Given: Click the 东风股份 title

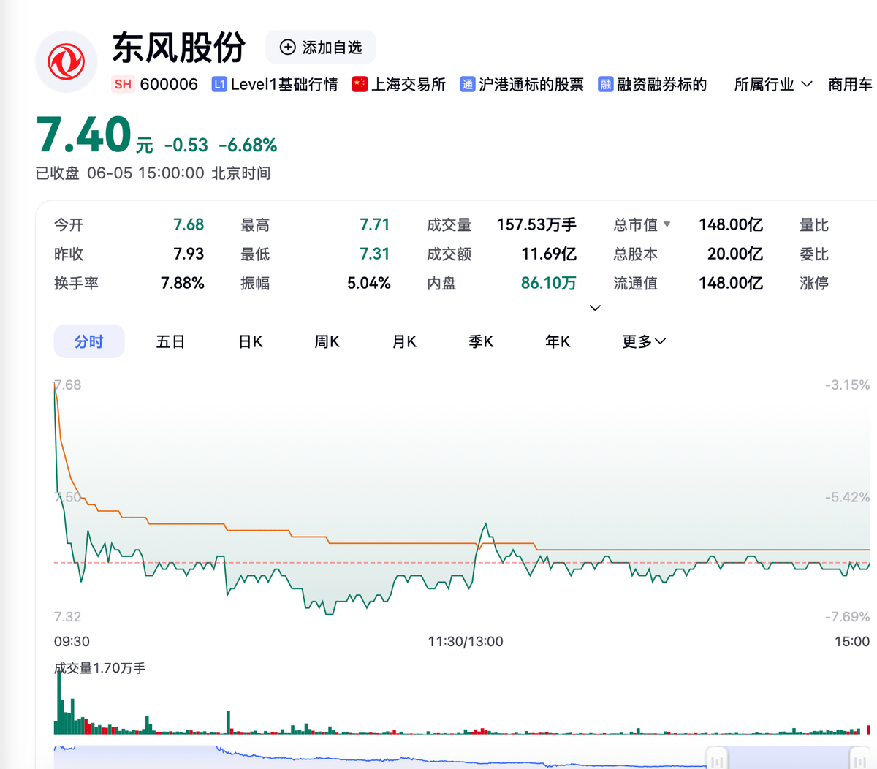Looking at the screenshot, I should click(179, 48).
